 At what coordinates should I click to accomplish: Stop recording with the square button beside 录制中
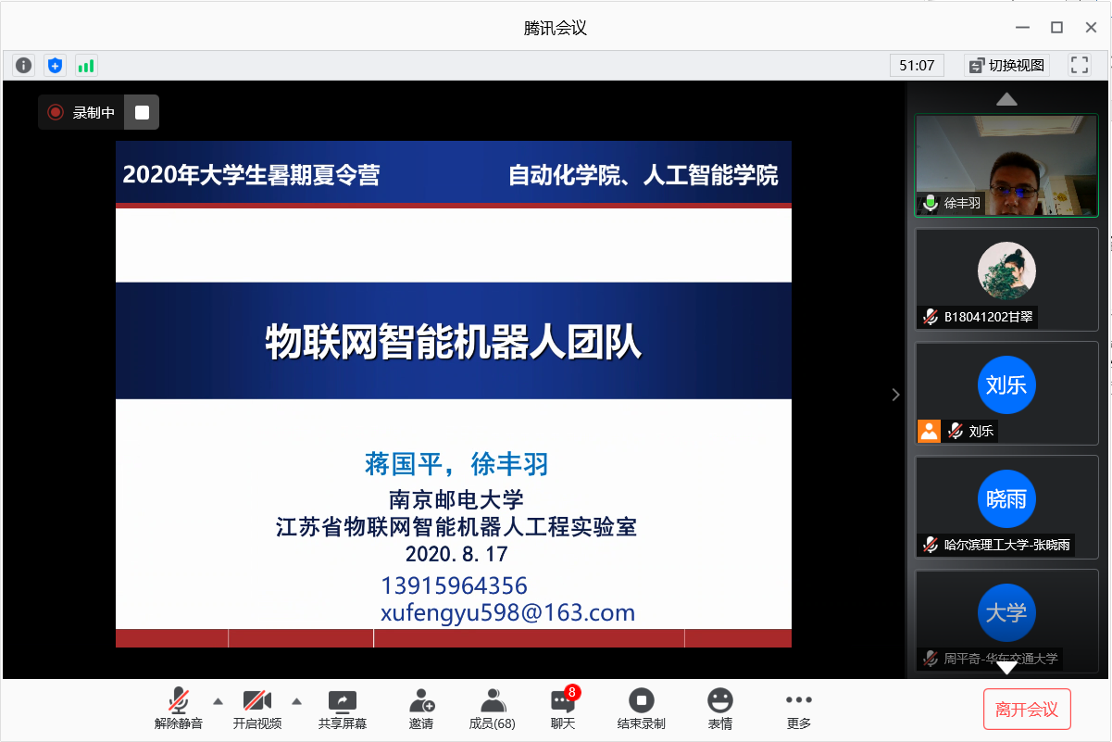point(142,112)
